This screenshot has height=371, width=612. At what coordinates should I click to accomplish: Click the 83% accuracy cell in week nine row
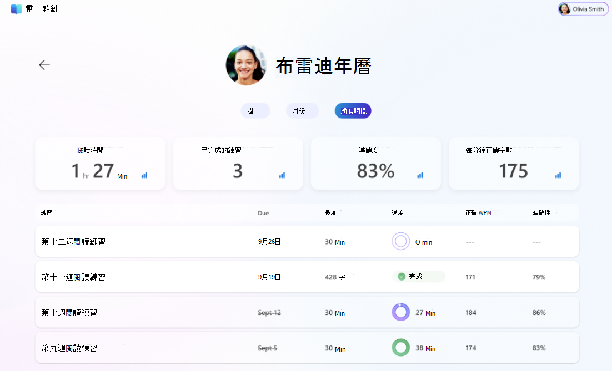click(539, 348)
